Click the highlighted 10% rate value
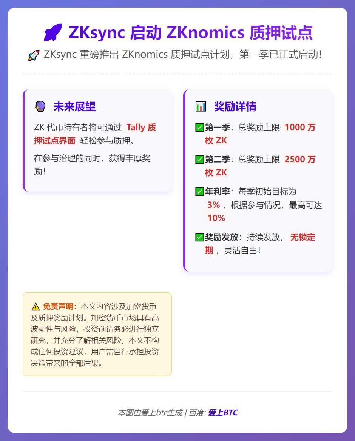This screenshot has height=441, width=355. point(216,218)
